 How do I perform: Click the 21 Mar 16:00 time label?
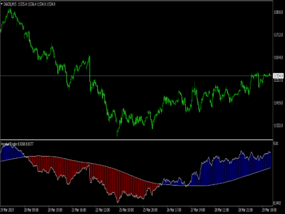point(79,210)
